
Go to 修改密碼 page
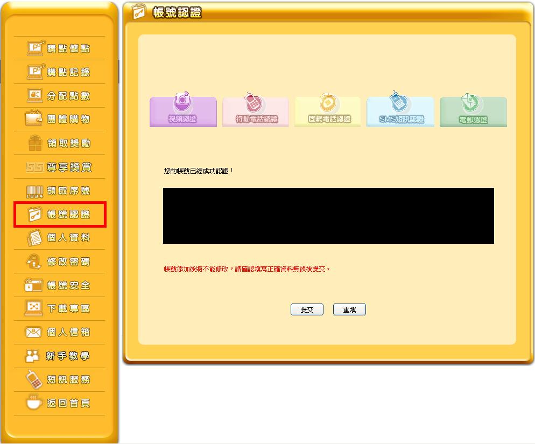[68, 262]
